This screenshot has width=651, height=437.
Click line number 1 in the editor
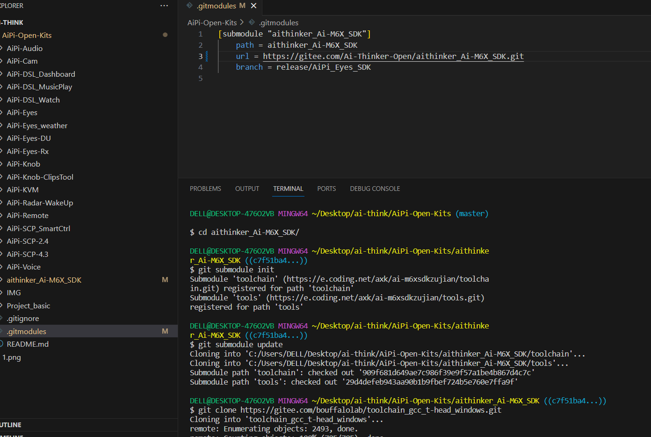click(200, 34)
